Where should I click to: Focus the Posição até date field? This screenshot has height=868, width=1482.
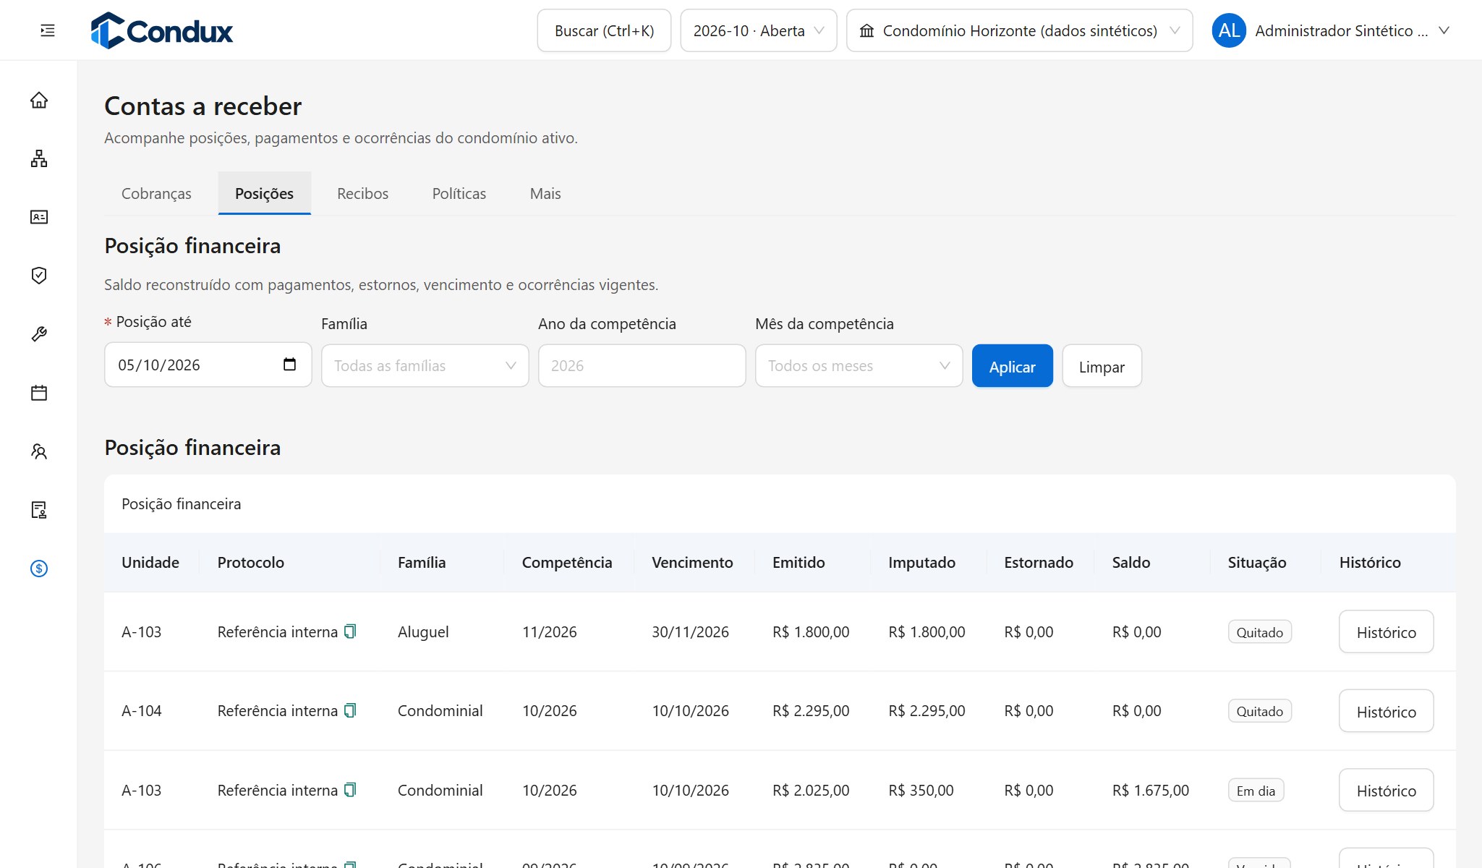[208, 365]
